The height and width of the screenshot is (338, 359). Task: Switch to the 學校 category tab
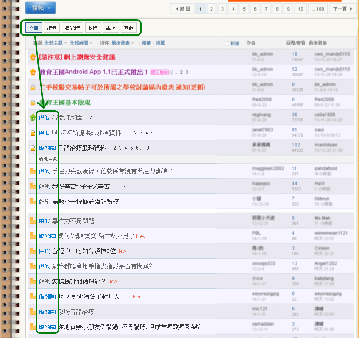point(111,28)
